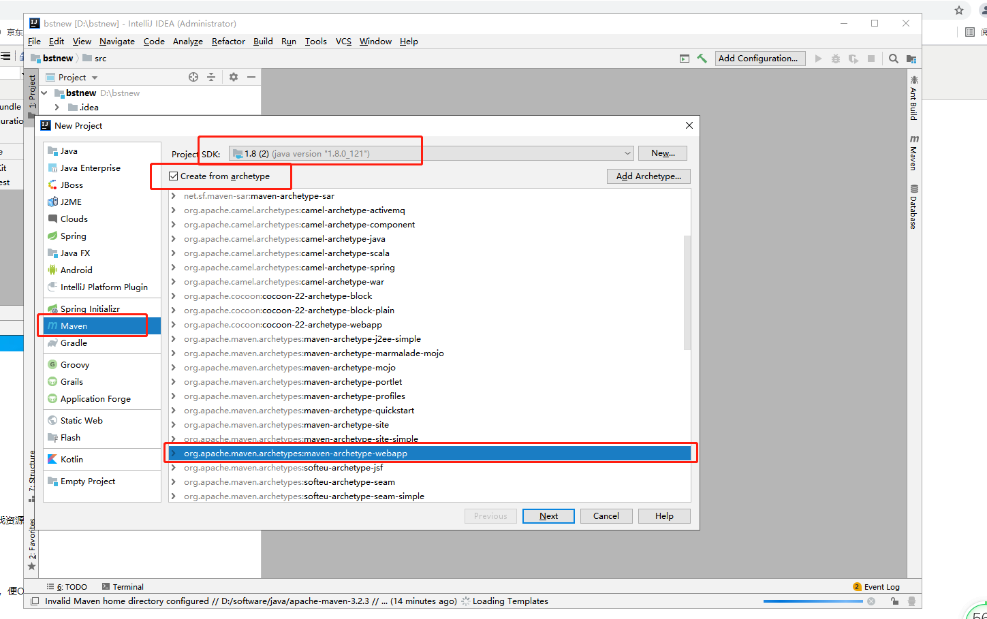Open Search Everywhere magnifier icon

pos(894,59)
